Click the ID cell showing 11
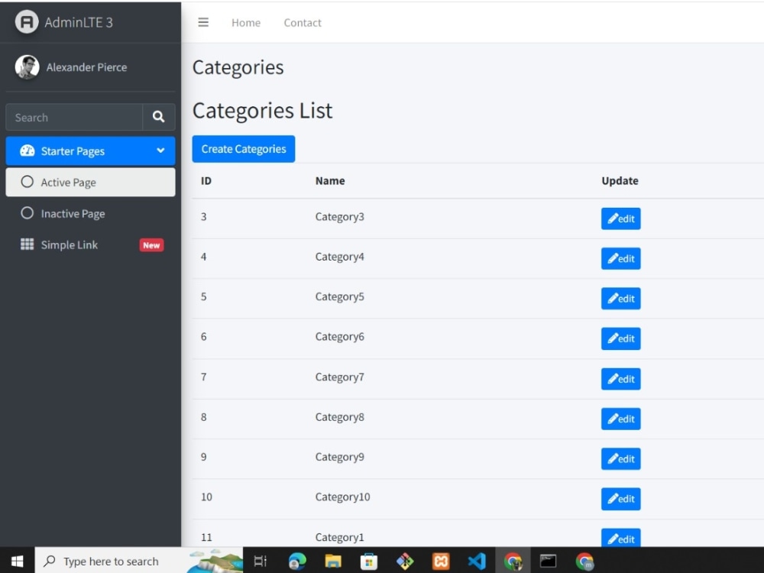This screenshot has height=573, width=764. (x=206, y=537)
